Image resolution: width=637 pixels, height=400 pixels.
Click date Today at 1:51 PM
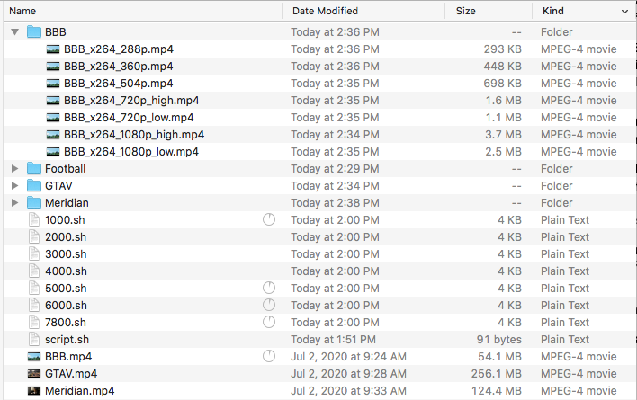(x=333, y=340)
